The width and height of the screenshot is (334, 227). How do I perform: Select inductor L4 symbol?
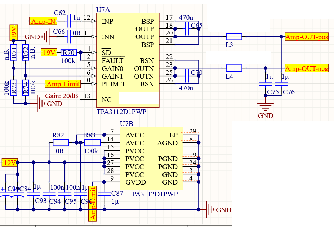(234, 68)
